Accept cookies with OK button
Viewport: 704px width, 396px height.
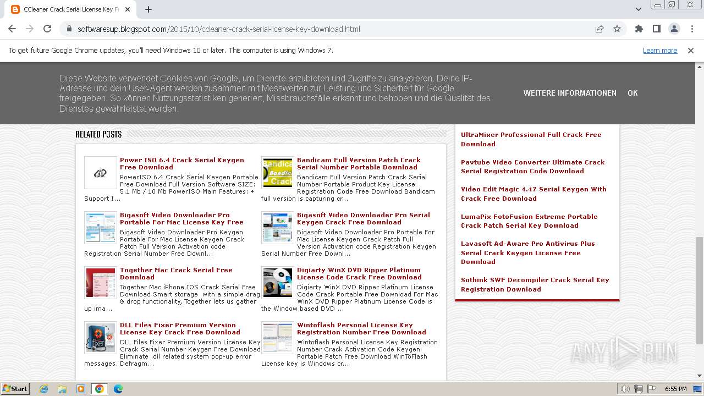[x=632, y=93]
